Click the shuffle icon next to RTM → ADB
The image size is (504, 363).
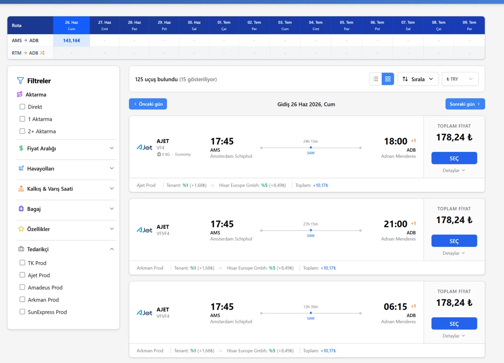click(x=42, y=53)
